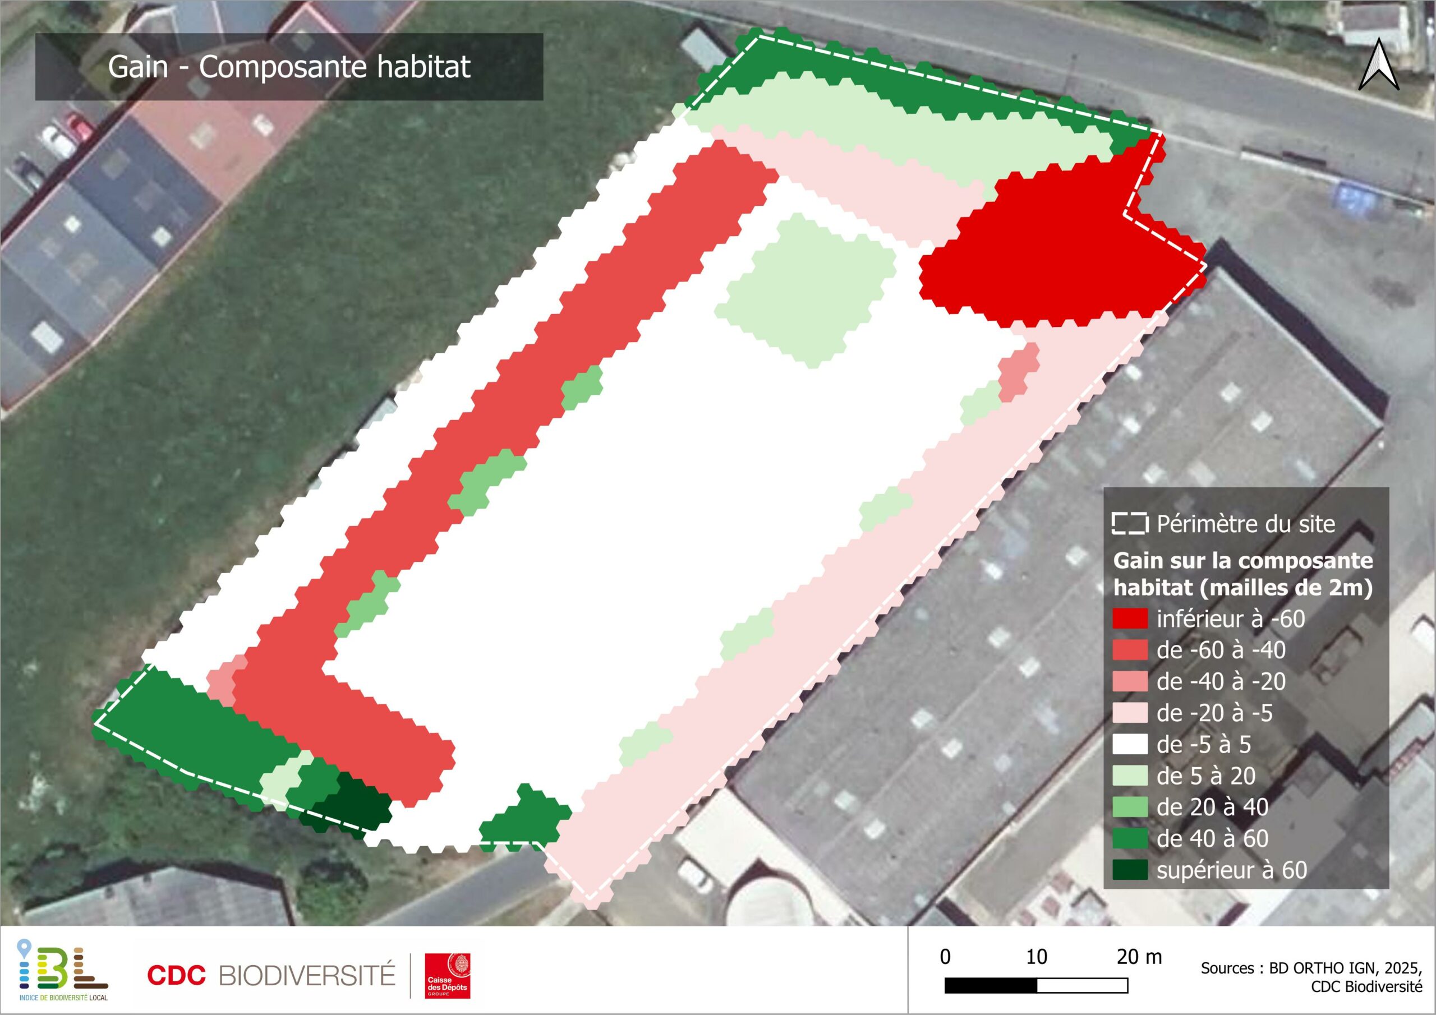Click the 'de -60 à -40' legend swatch

tap(1130, 650)
